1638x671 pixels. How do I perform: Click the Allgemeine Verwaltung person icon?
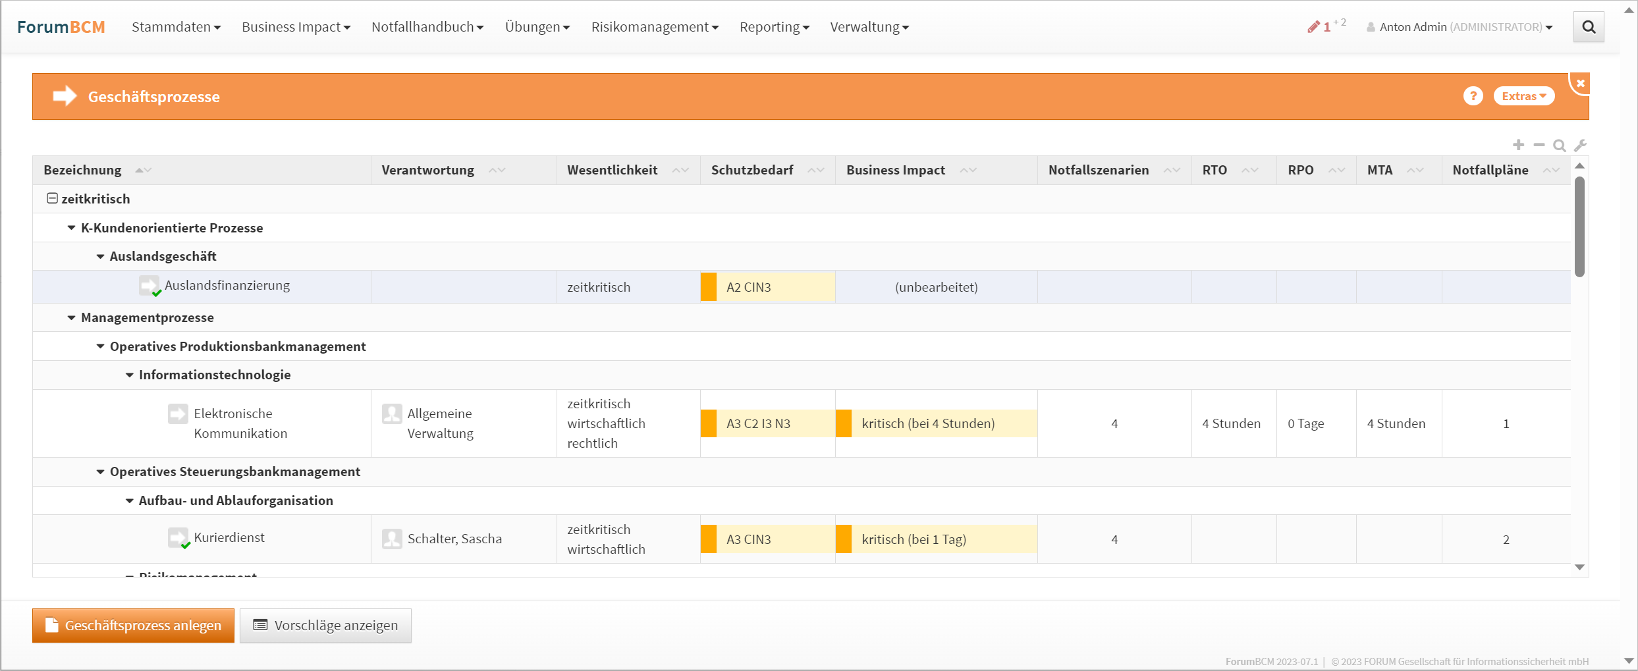coord(392,414)
